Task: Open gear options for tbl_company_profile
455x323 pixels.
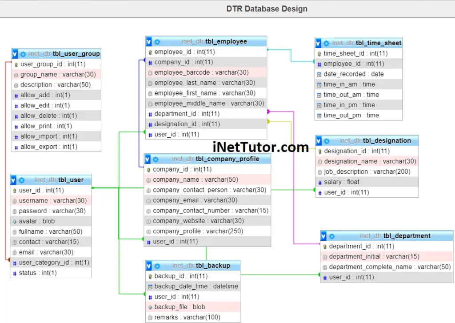Action: coord(156,160)
